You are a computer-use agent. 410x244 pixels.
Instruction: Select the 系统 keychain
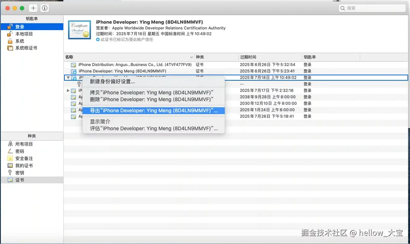pyautogui.click(x=32, y=41)
